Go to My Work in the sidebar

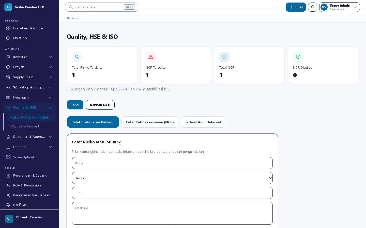[x=29, y=38]
